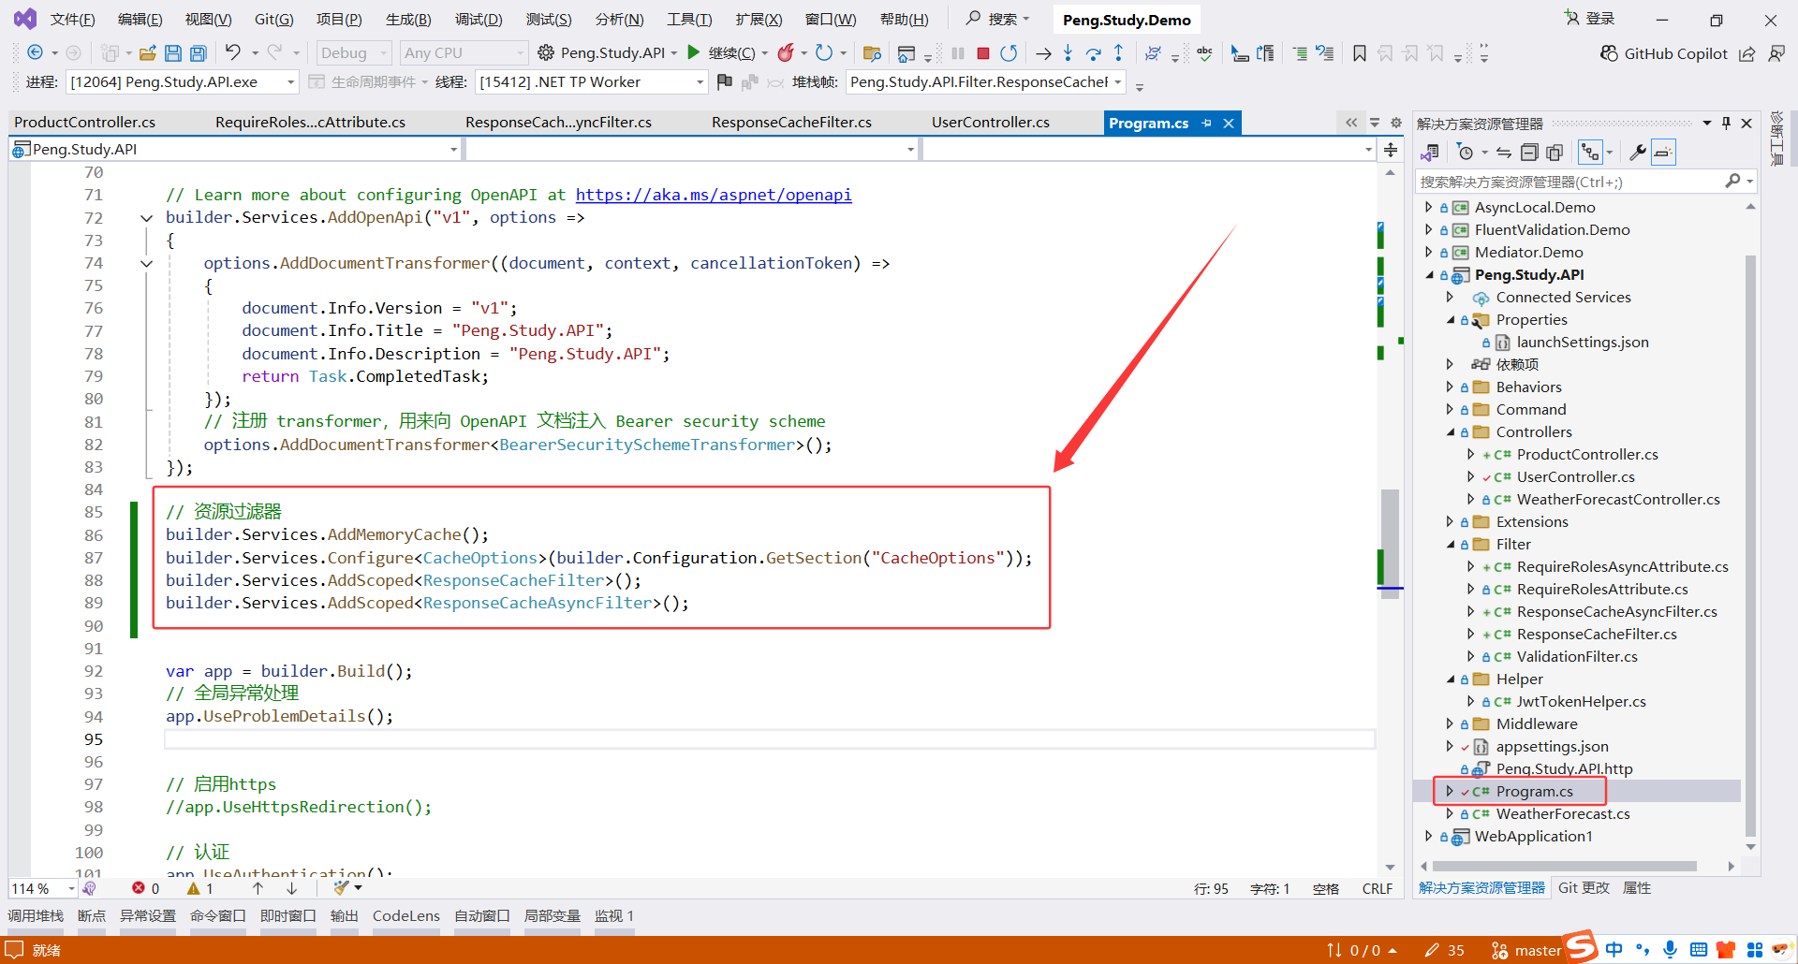Toggle auto-hide pin for Solution Explorer
1798x964 pixels.
point(1726,124)
